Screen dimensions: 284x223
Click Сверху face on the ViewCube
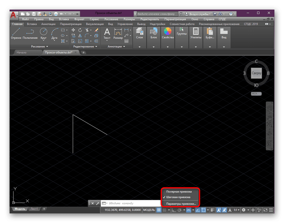[256, 73]
